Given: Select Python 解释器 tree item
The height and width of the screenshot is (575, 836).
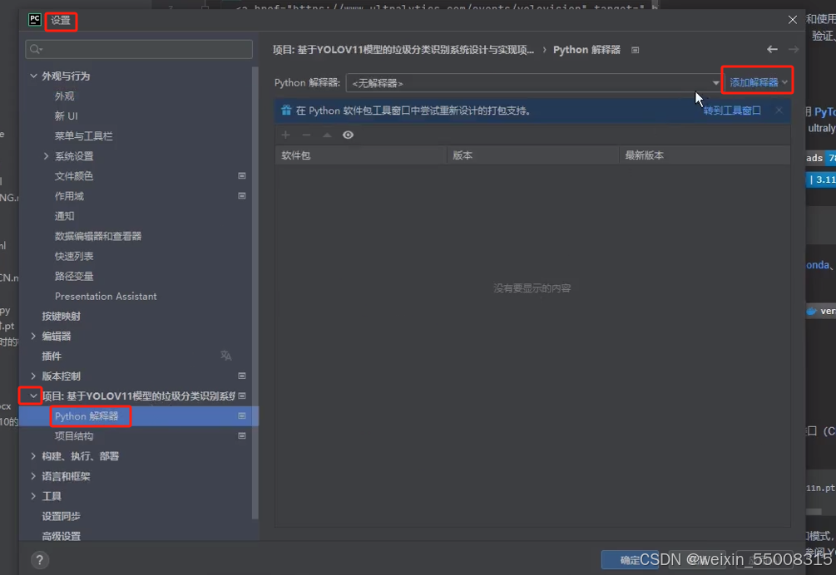Looking at the screenshot, I should (87, 415).
